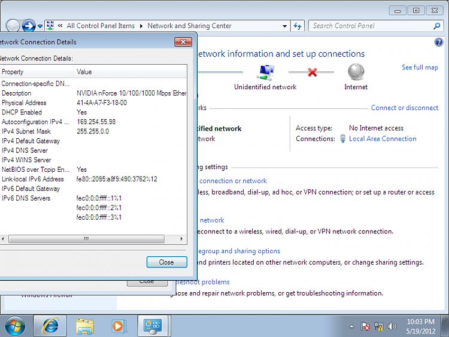Click the network status tray icon
449x337 pixels.
point(378,326)
